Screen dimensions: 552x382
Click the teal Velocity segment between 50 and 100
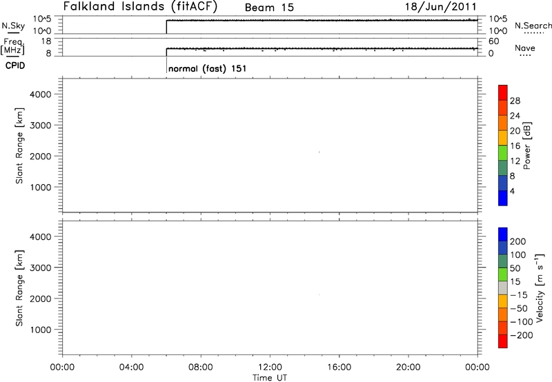503,261
